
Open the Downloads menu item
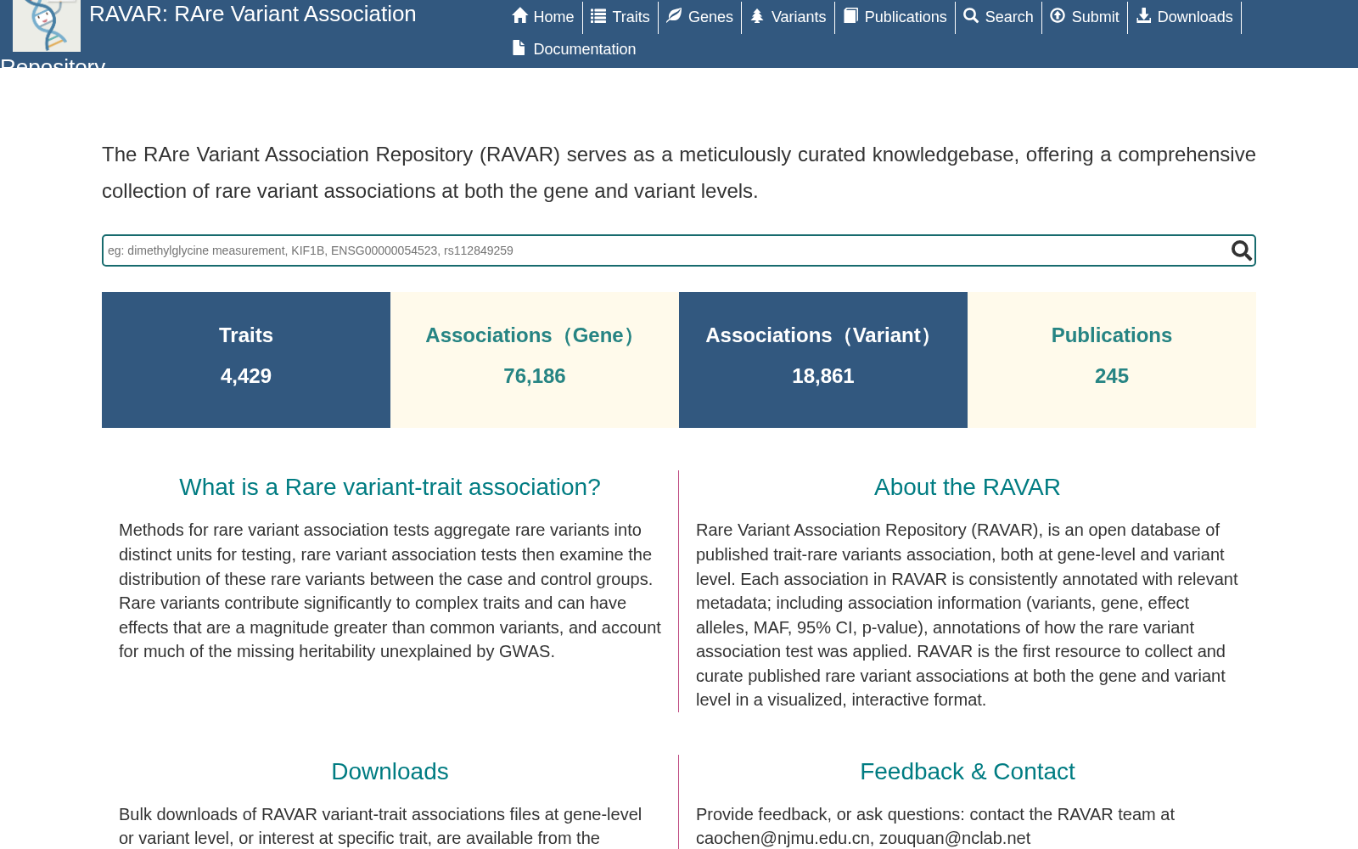click(1185, 17)
